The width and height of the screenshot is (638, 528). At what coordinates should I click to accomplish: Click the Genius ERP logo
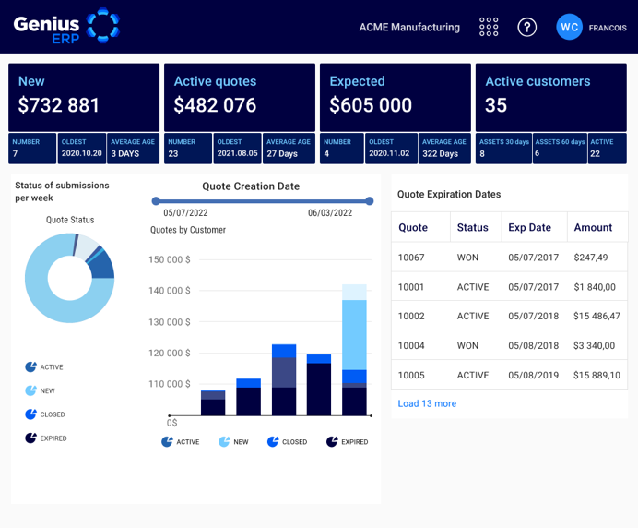(x=66, y=27)
